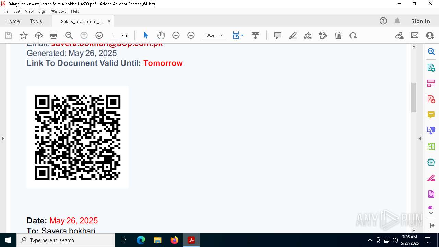Open notifications bell
This screenshot has width=439, height=247.
[x=397, y=21]
